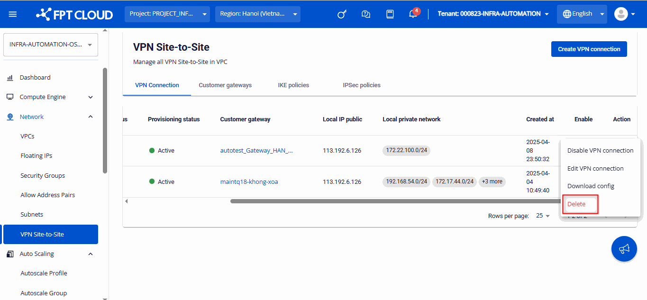The width and height of the screenshot is (647, 300).
Task: Open the maintq18-khong-xoa gateway link
Action: pyautogui.click(x=249, y=182)
